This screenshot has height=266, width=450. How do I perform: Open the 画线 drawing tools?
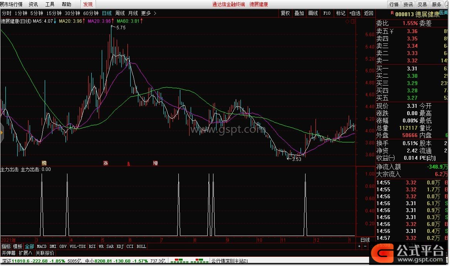coord(313,13)
